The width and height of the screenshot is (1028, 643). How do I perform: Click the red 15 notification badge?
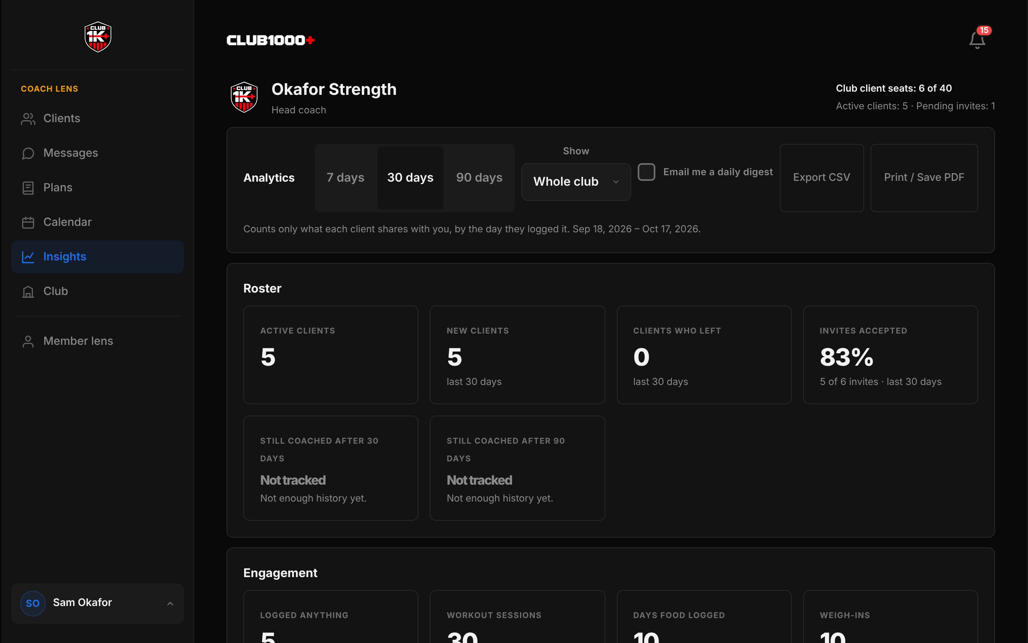point(984,30)
